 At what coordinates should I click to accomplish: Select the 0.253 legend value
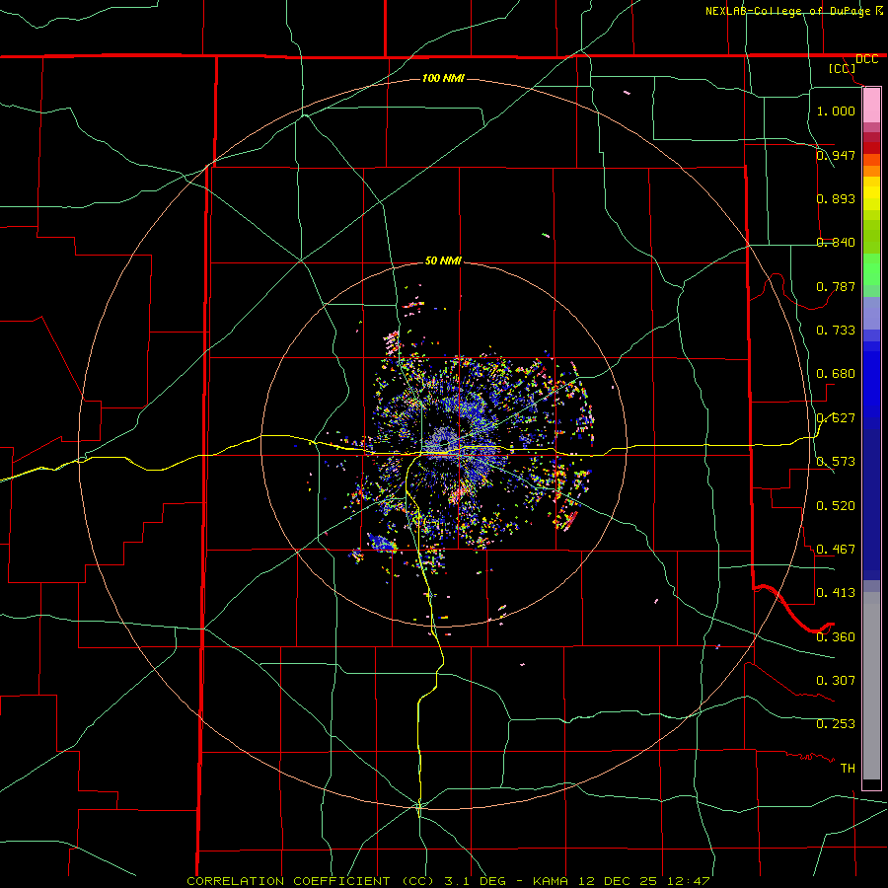click(x=836, y=724)
